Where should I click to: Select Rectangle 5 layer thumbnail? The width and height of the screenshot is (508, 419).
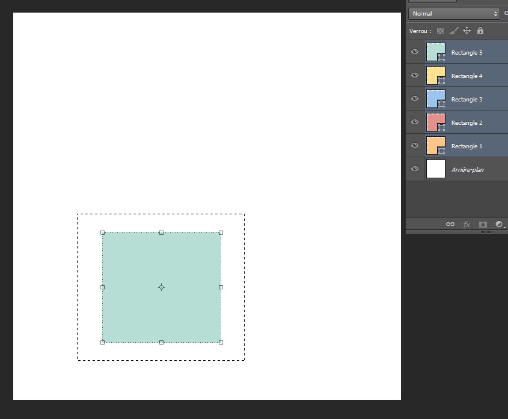tap(436, 52)
